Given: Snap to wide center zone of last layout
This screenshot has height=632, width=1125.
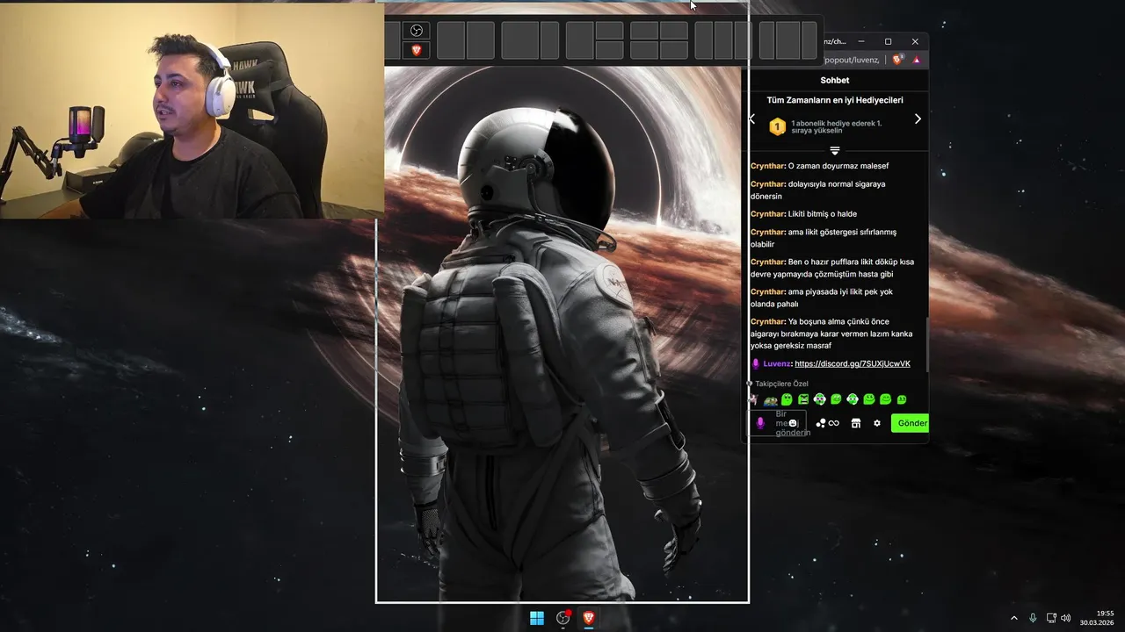Looking at the screenshot, I should [x=787, y=40].
